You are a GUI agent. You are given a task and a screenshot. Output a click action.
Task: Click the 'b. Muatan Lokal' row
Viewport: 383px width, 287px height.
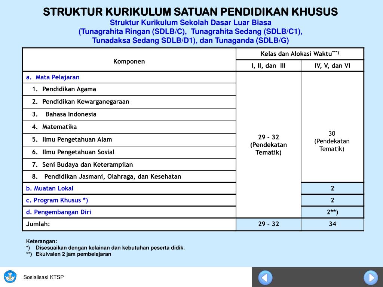(129, 188)
